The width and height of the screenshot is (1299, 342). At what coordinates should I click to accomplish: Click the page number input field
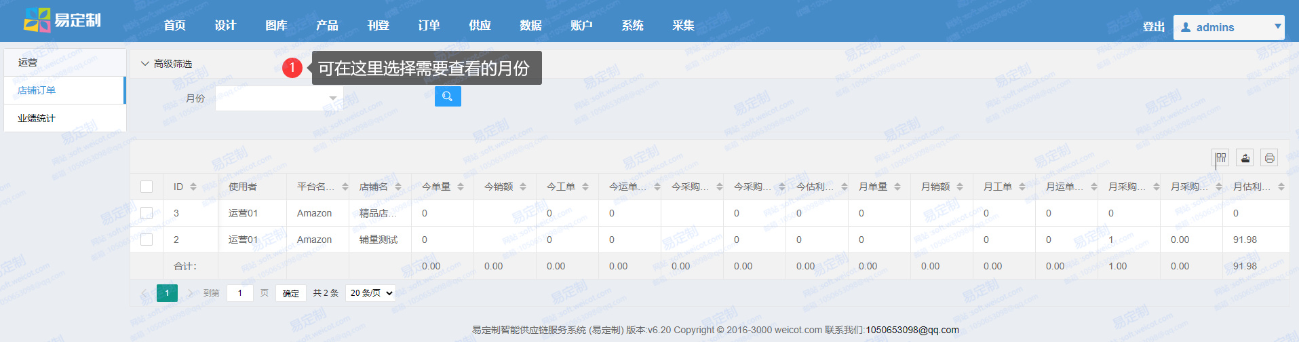(240, 293)
